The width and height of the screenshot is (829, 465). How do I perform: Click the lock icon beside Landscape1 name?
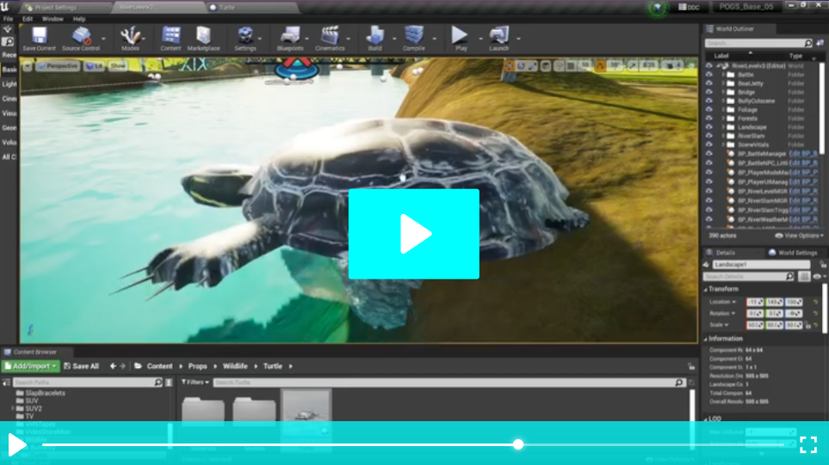(x=822, y=264)
